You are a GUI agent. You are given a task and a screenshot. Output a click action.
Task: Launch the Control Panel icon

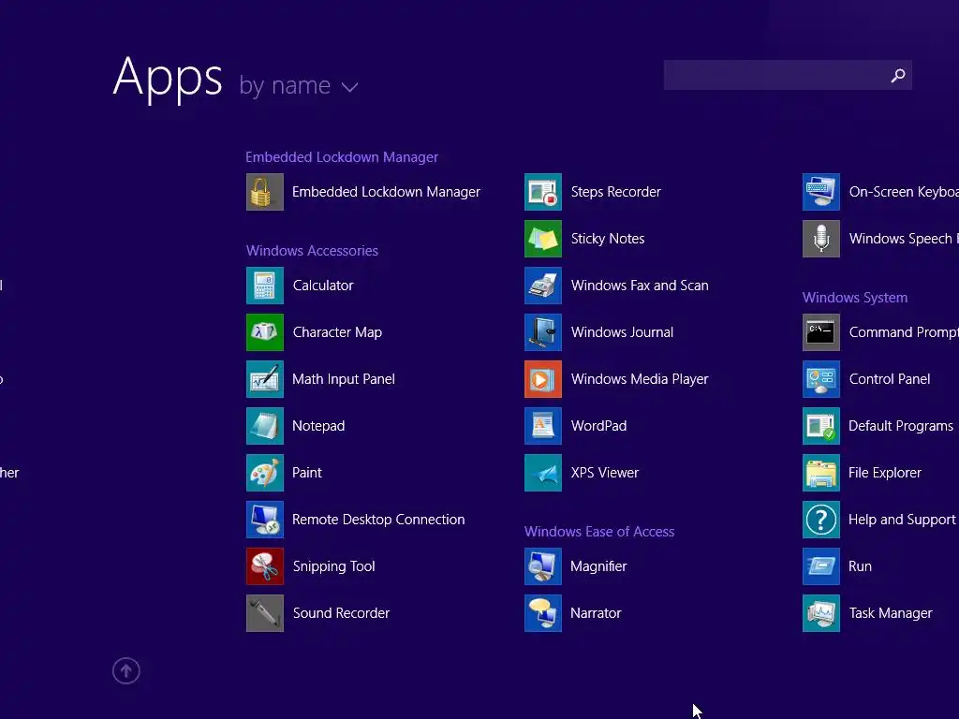point(821,379)
